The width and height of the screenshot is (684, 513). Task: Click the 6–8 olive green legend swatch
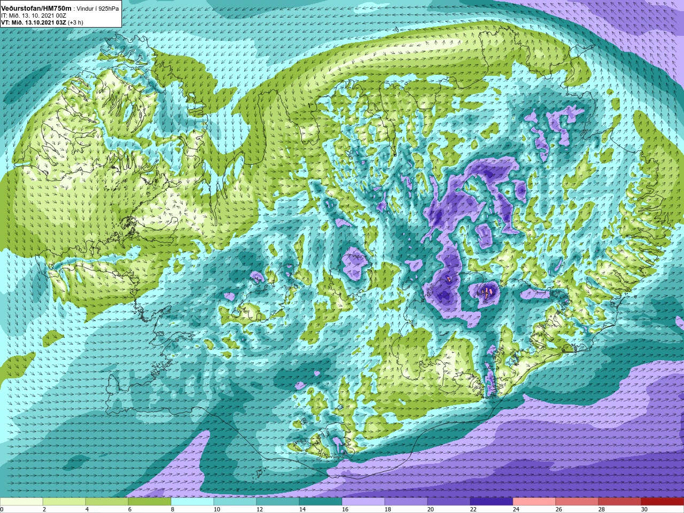tap(150, 502)
